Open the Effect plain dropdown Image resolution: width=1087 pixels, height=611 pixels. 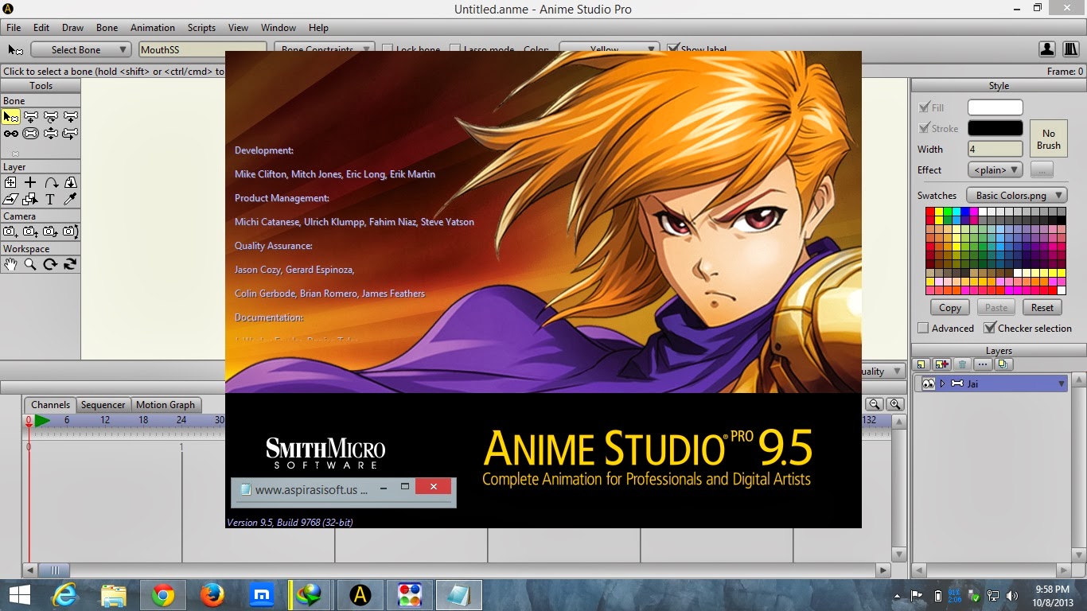tap(995, 169)
